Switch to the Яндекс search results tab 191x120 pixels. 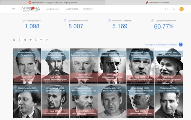point(53,3)
